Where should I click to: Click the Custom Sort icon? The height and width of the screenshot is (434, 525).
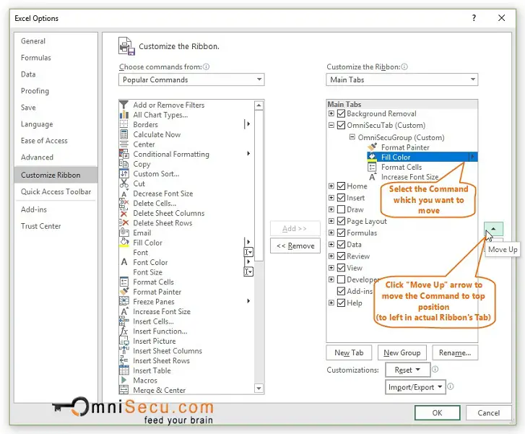point(124,173)
